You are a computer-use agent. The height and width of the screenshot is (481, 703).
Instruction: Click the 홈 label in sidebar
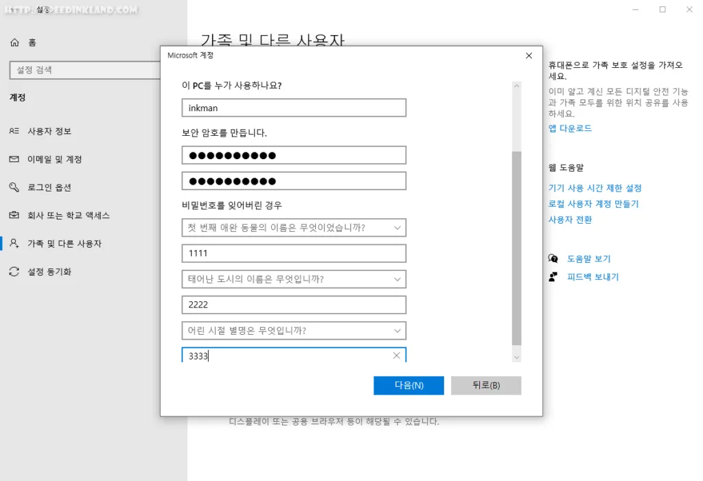click(32, 43)
